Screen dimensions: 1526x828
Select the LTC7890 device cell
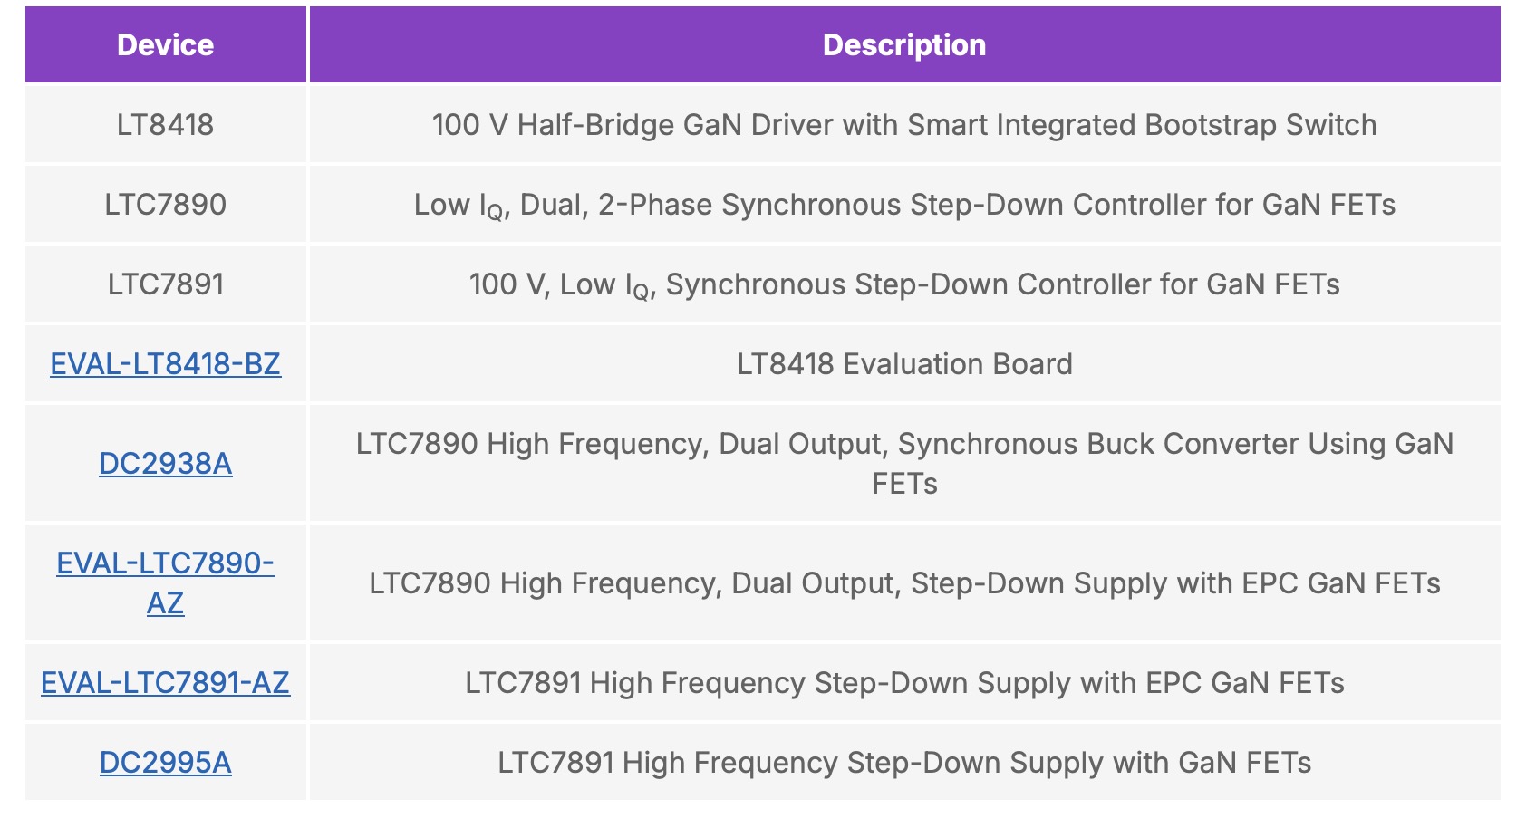[165, 205]
